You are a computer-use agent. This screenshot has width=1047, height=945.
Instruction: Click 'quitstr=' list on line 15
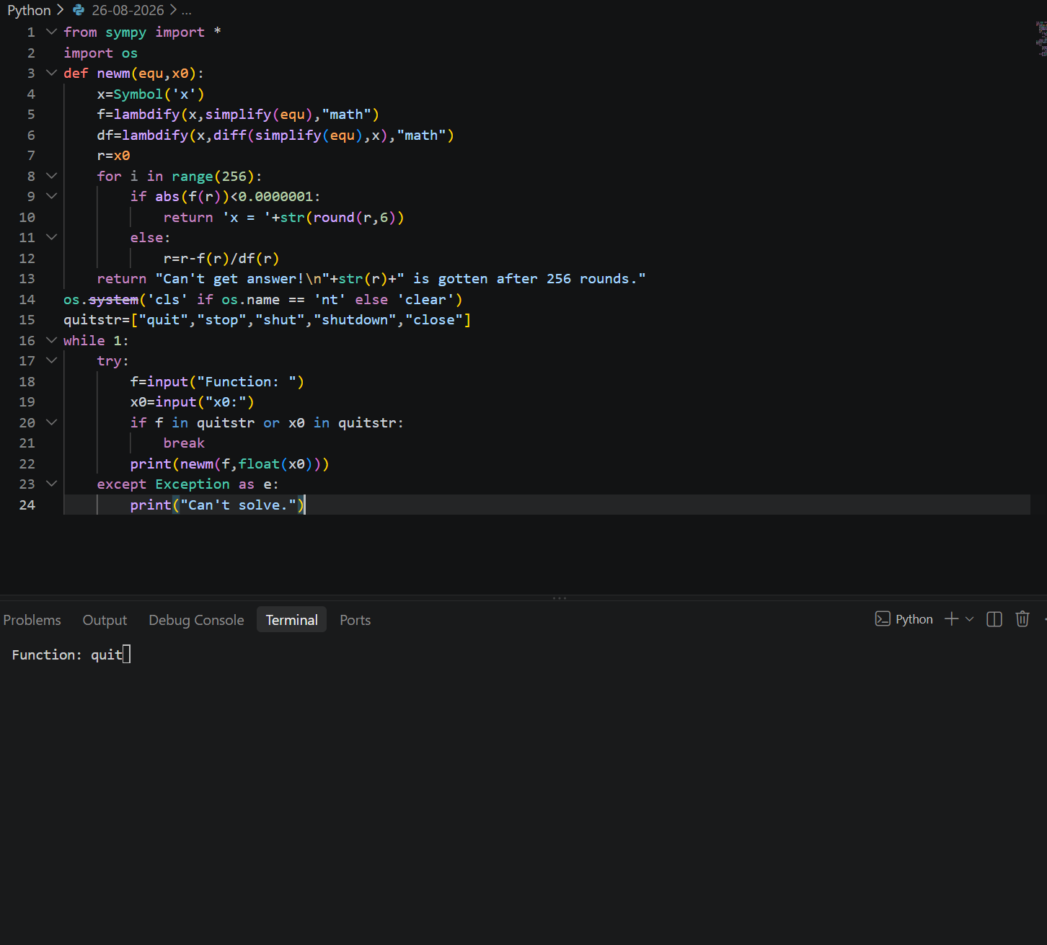[x=267, y=320]
